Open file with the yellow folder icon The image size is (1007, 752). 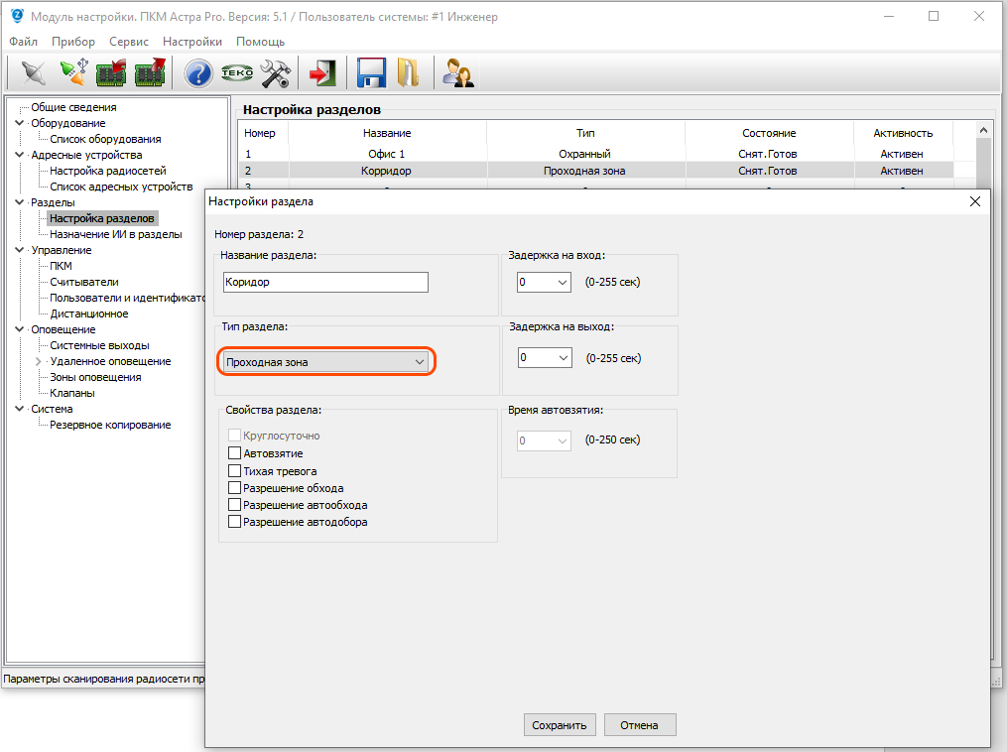point(409,73)
